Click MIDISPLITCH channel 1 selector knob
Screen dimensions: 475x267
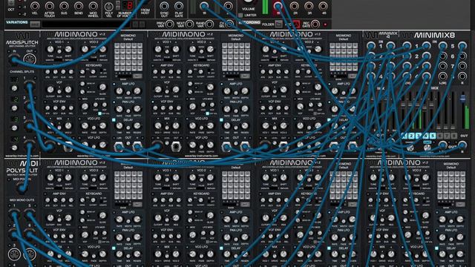(x=14, y=88)
